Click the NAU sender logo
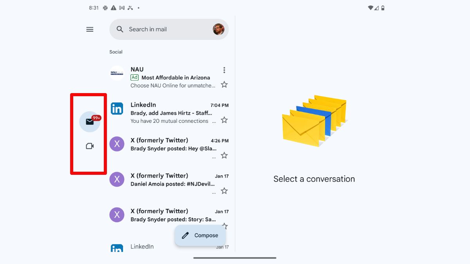470x264 pixels. coord(117,73)
